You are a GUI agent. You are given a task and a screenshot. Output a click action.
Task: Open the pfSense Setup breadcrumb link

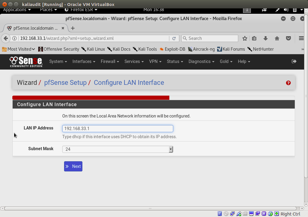coord(65,82)
